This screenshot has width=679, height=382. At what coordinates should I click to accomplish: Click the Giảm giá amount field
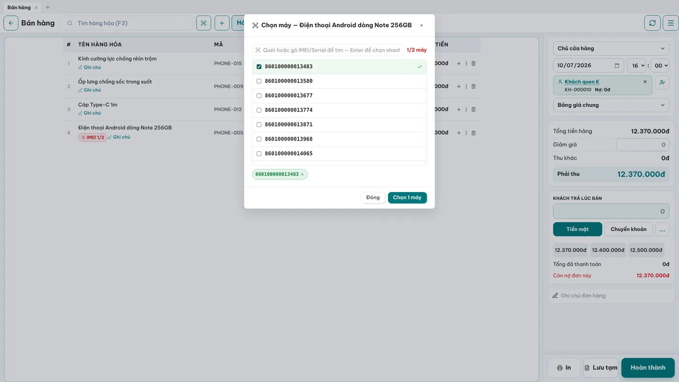pos(643,144)
